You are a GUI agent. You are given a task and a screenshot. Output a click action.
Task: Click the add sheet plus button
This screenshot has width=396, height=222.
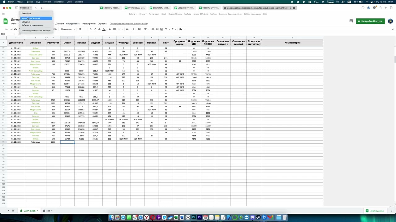[8, 211]
